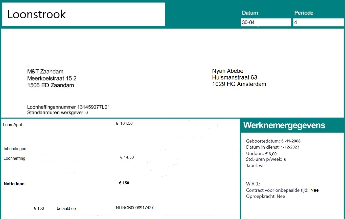
Task: Select the employer name M&T Zaandam
Action: 45,72
